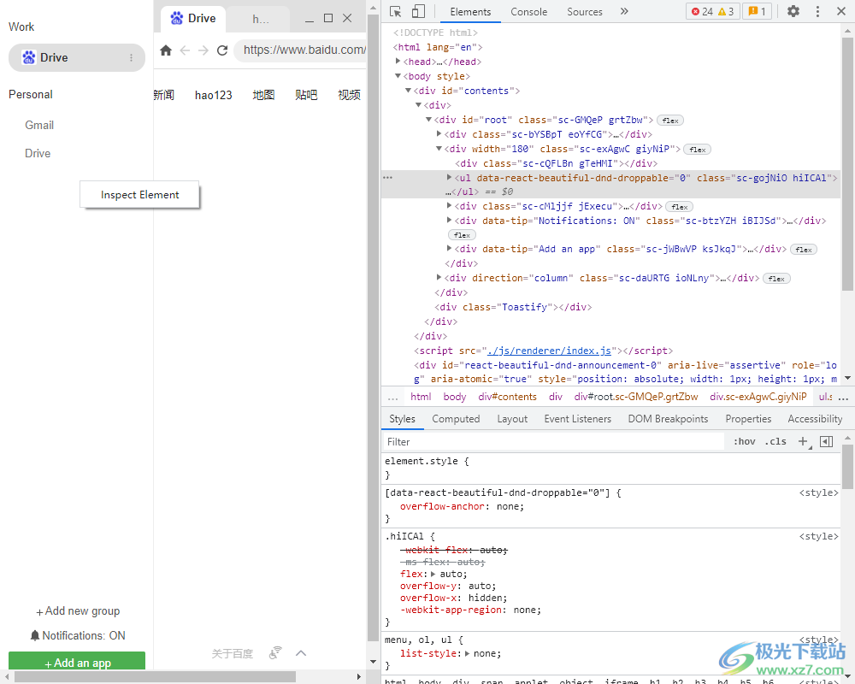The height and width of the screenshot is (684, 855).
Task: Open DevTools settings gear
Action: tap(793, 11)
